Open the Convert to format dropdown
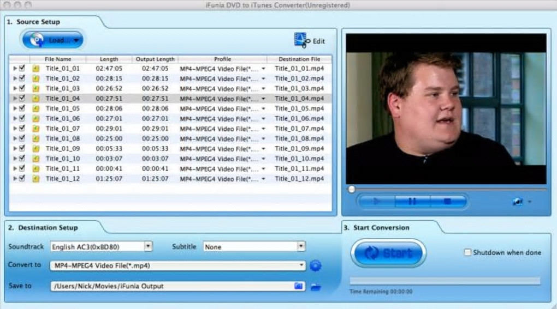The image size is (557, 309). pos(301,265)
